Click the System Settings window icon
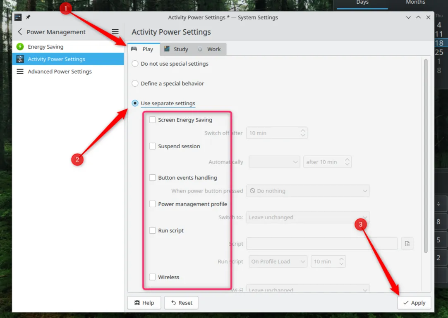The image size is (448, 318). pyautogui.click(x=18, y=17)
